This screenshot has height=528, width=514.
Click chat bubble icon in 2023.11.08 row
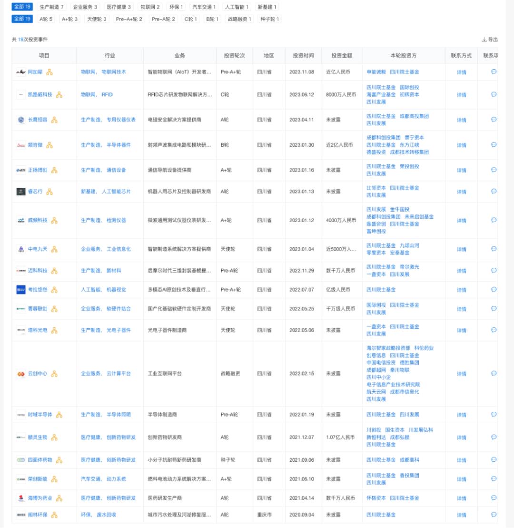click(x=494, y=72)
